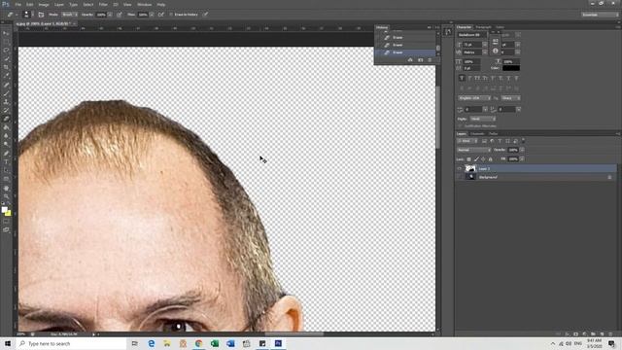
Task: Click the Windows Start button
Action: (8, 343)
